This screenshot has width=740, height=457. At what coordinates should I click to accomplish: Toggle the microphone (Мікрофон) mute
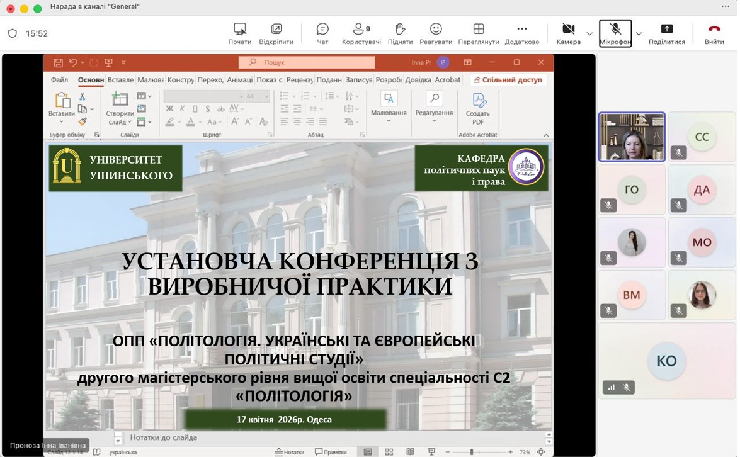615,33
